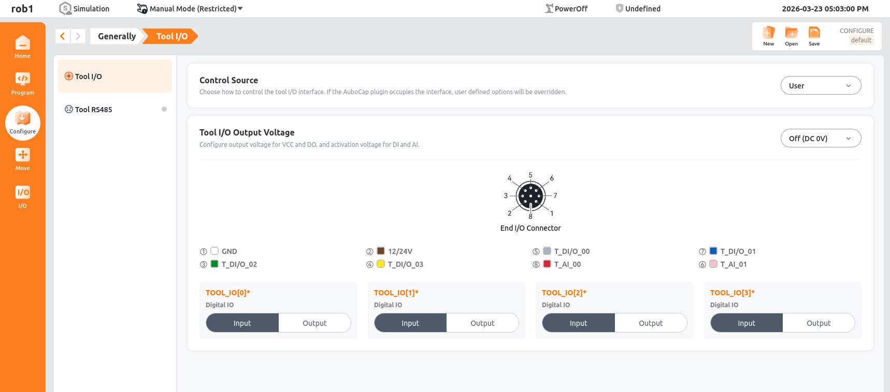Select the Input button for TOOL_IO[2]
The width and height of the screenshot is (890, 392).
pyautogui.click(x=578, y=323)
